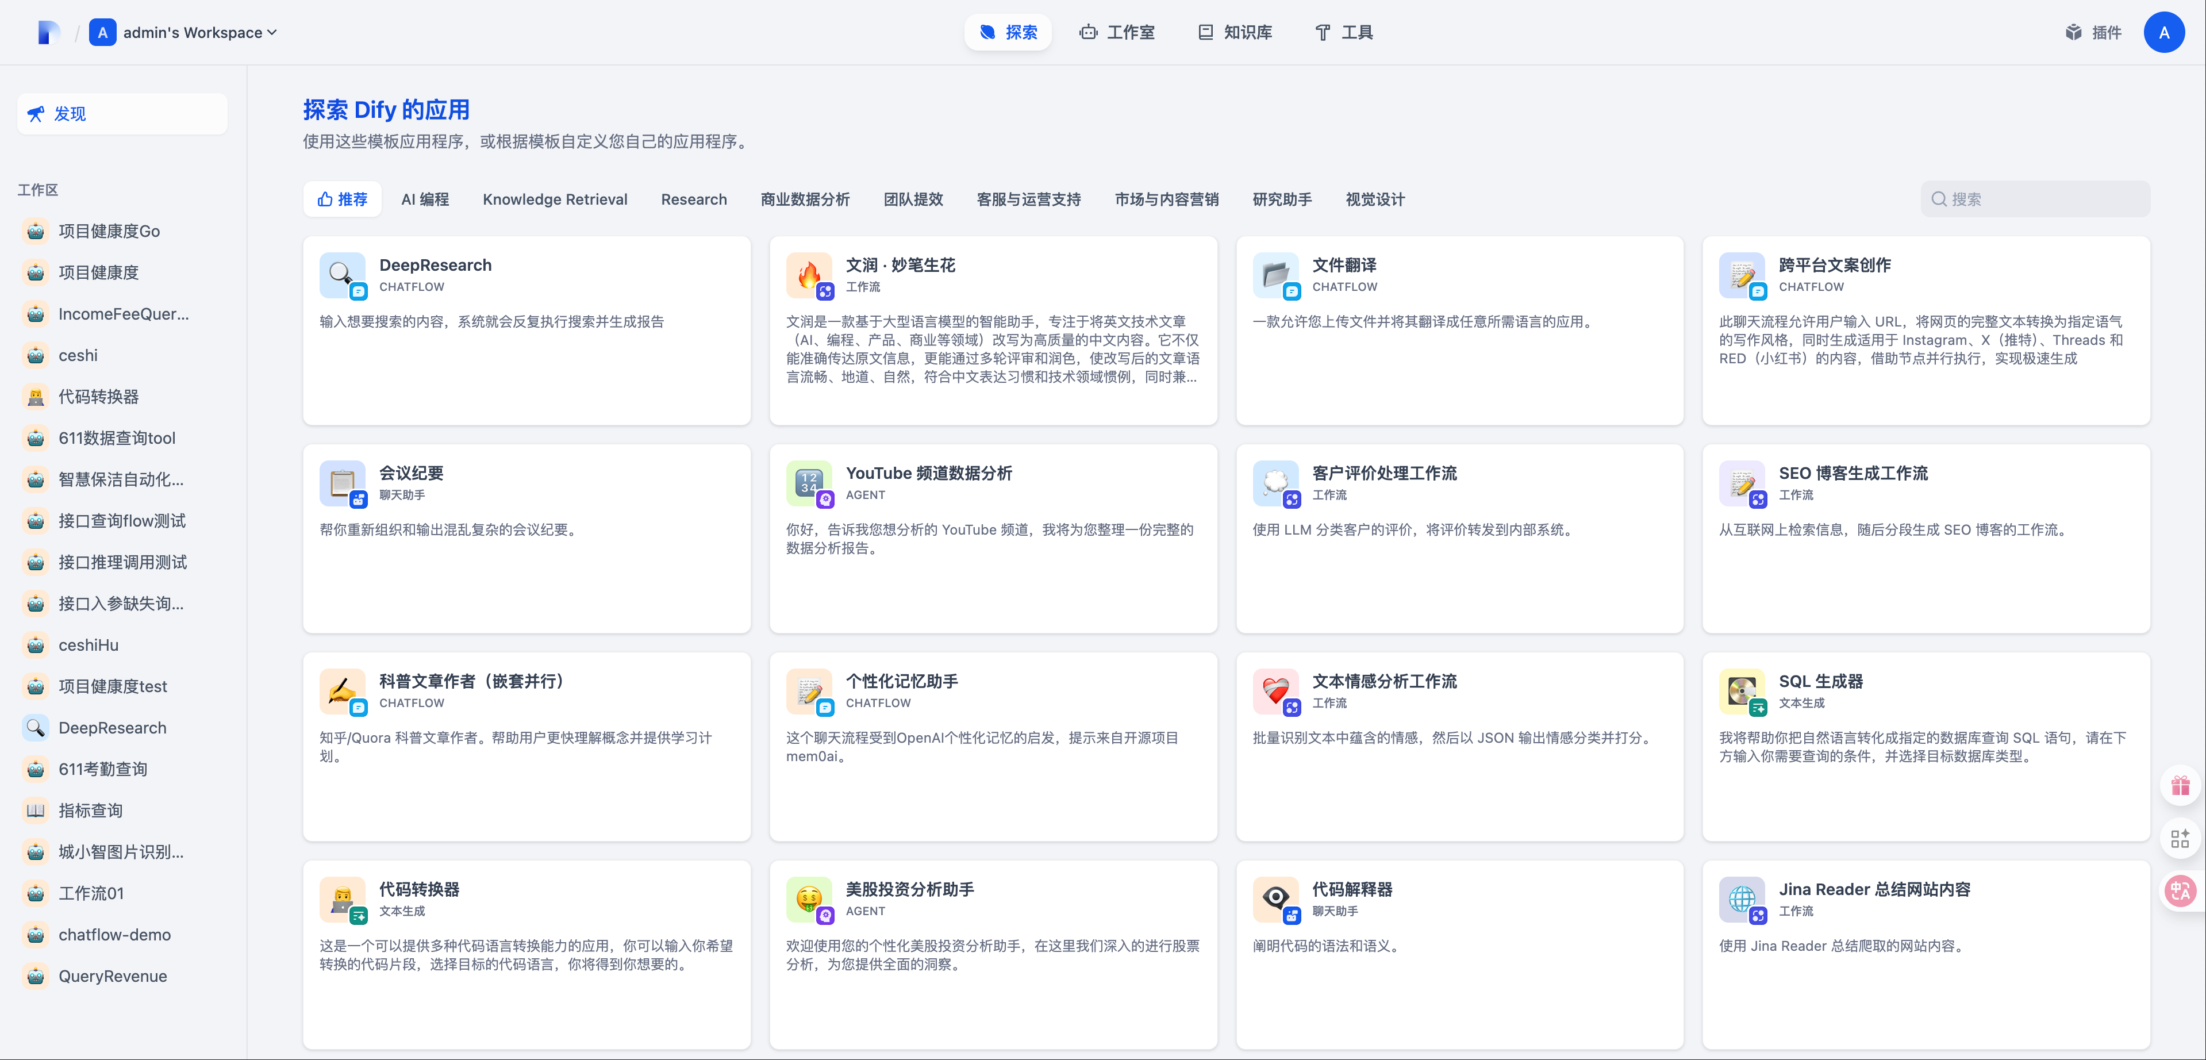Open sidebar app 代码转换器
The height and width of the screenshot is (1060, 2206).
[x=122, y=397]
